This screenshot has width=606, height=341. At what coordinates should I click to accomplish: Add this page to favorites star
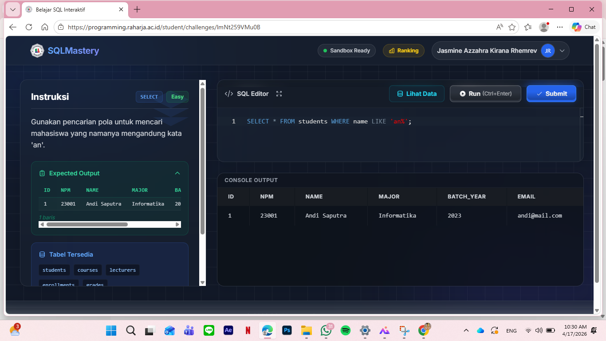512,27
